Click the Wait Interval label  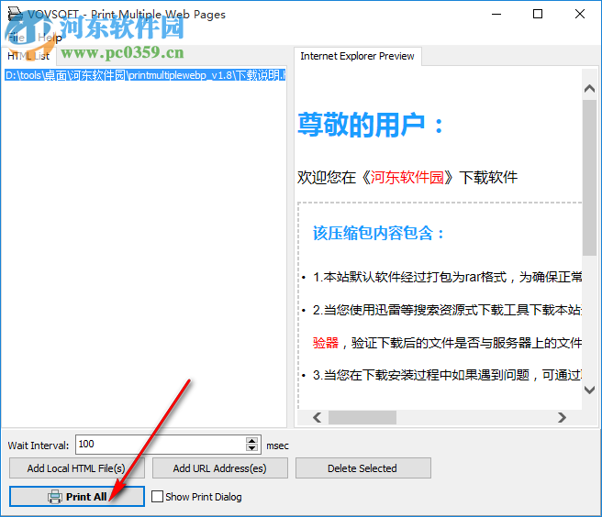[x=39, y=445]
